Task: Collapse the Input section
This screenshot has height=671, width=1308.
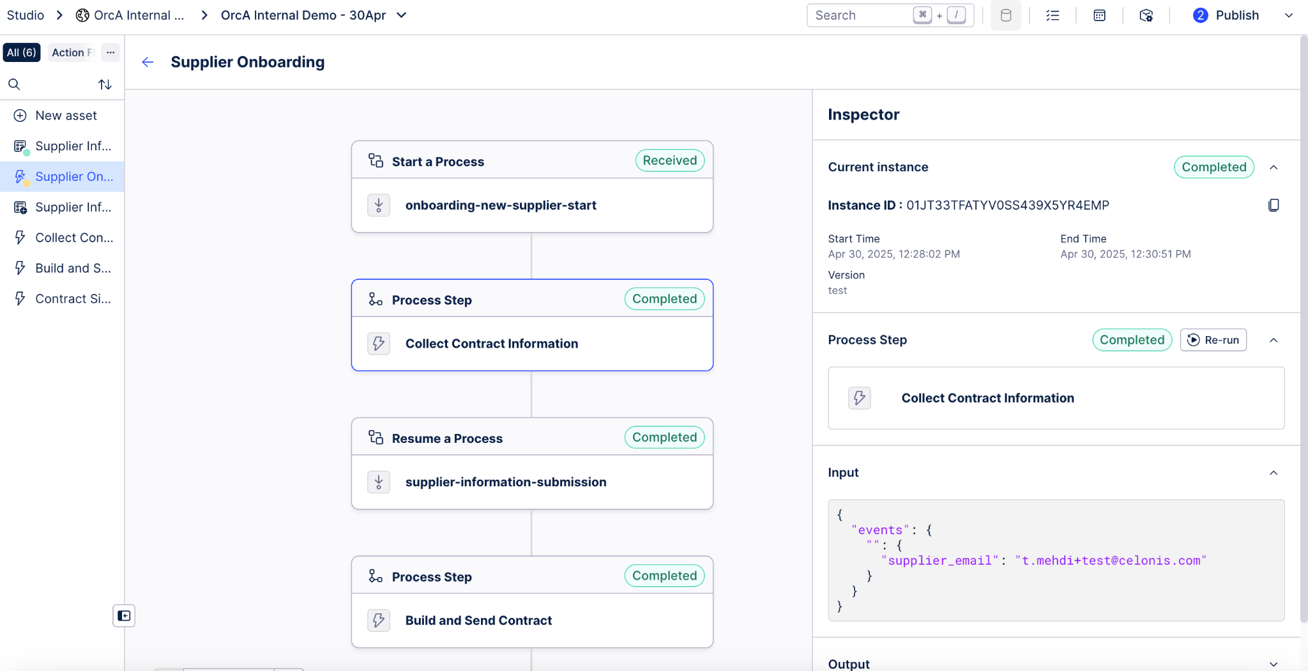Action: tap(1274, 473)
